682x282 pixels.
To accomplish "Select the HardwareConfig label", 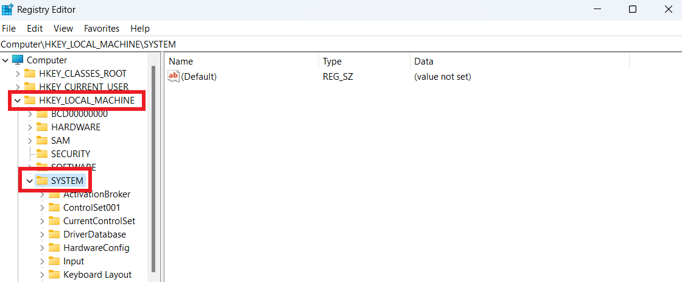I will pyautogui.click(x=97, y=248).
